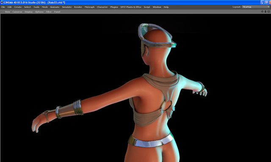Open the viewport Panel menu
271x162 pixels.
pyautogui.click(x=57, y=12)
